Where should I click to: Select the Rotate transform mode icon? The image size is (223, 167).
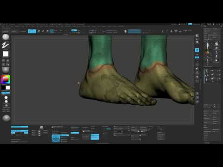[47, 32]
